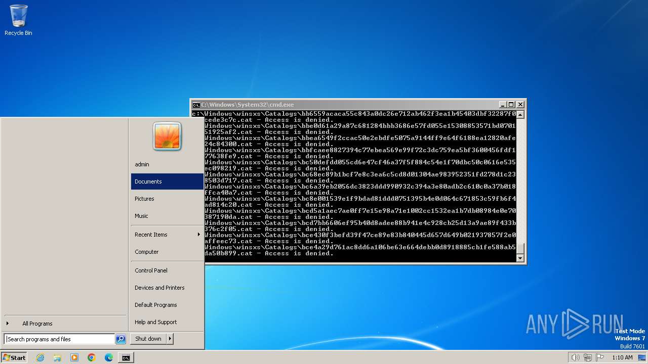Click the network tray icon
Image resolution: width=648 pixels, height=364 pixels.
(588, 357)
